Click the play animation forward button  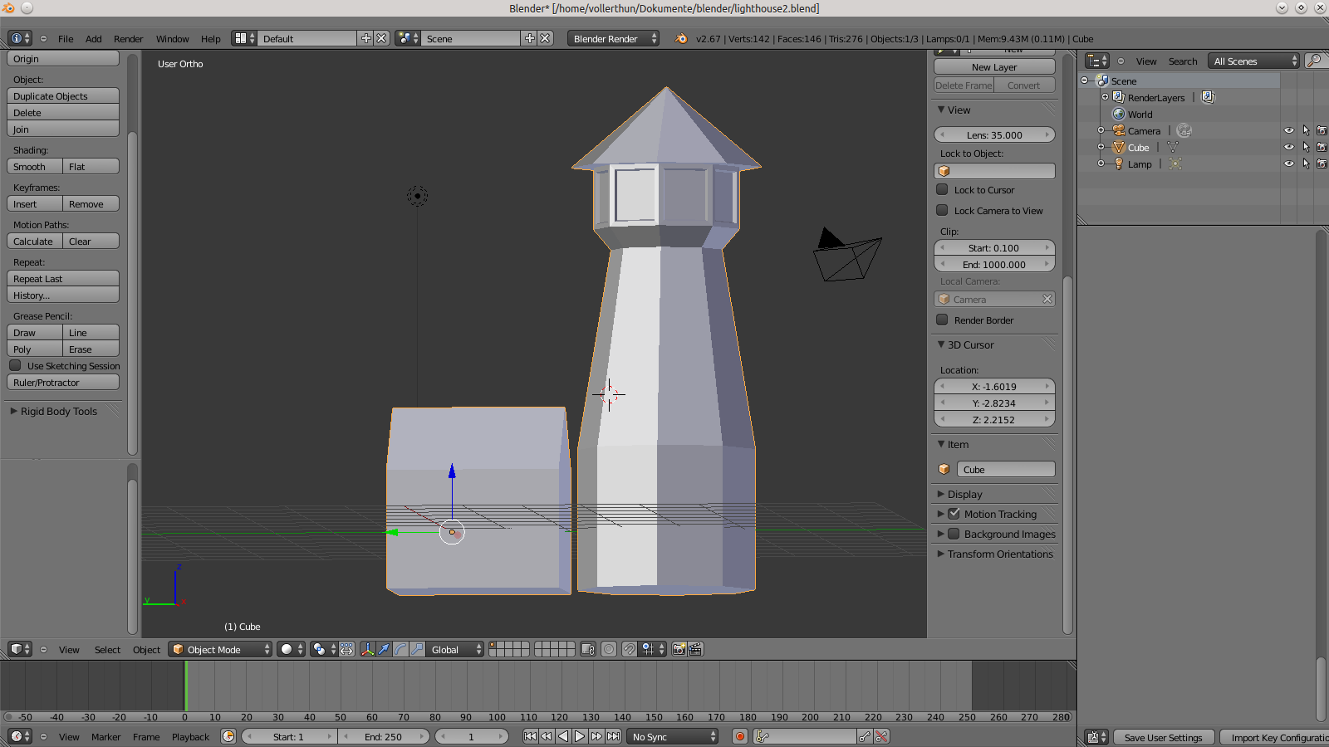click(x=580, y=736)
